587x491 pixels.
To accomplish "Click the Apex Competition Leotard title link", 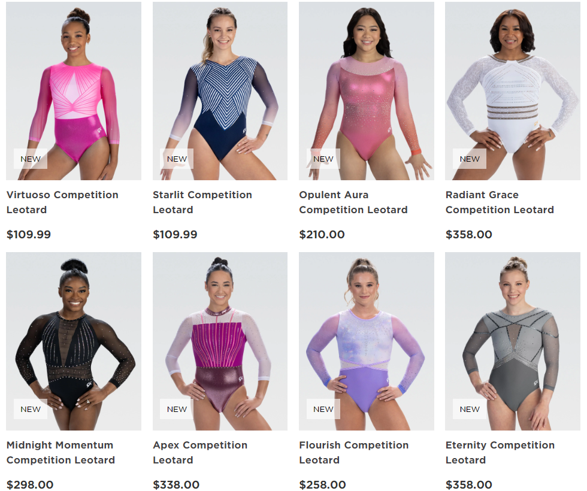I will point(200,453).
